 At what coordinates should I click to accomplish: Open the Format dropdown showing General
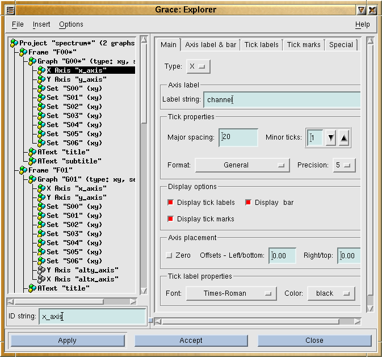[x=242, y=165]
